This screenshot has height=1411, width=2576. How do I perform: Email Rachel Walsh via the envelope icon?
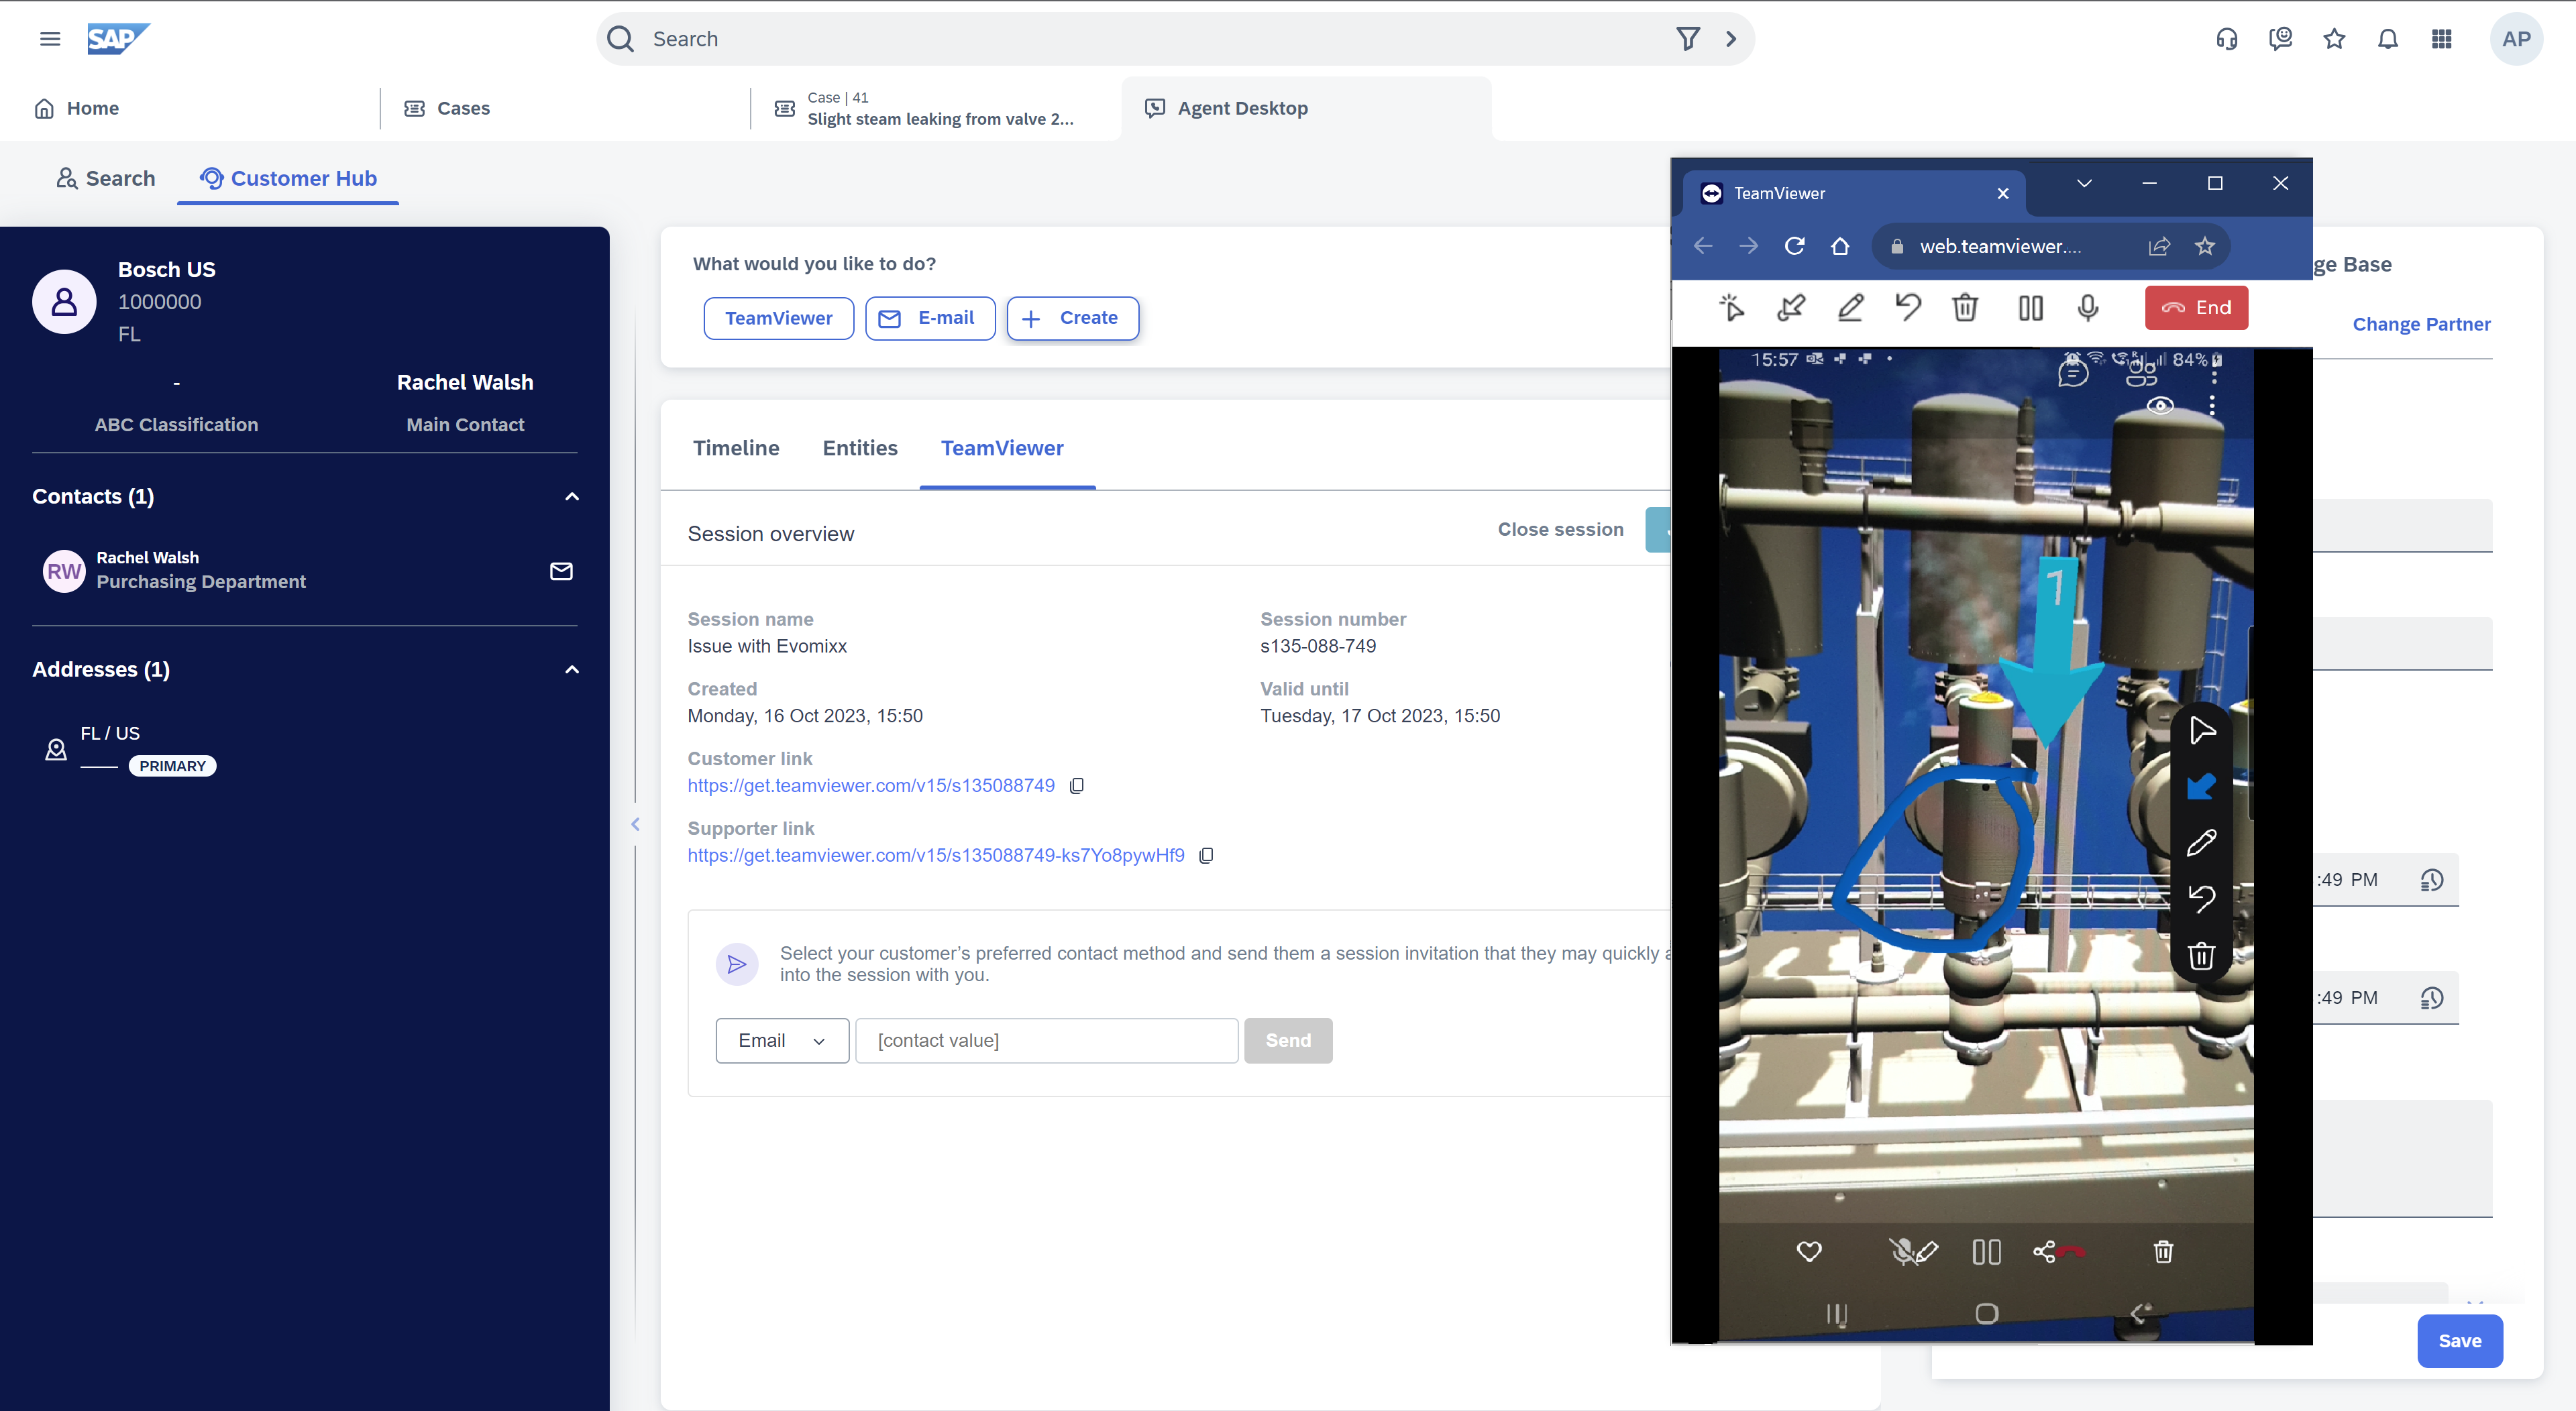pyautogui.click(x=561, y=571)
